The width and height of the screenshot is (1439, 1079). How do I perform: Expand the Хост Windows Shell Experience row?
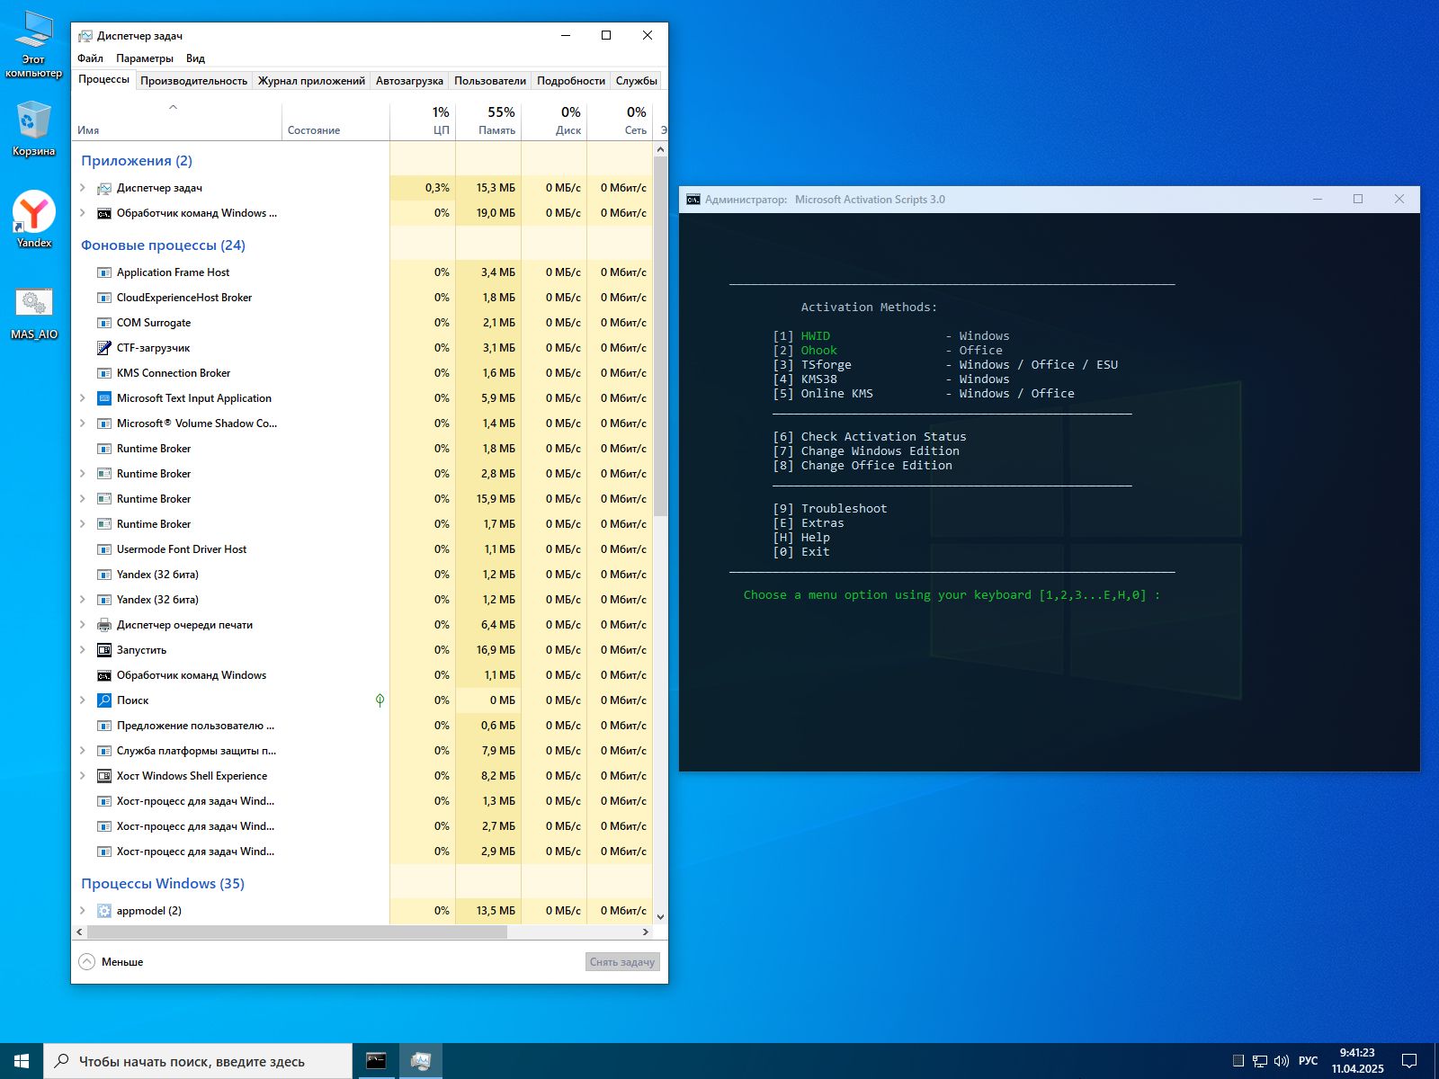coord(83,776)
